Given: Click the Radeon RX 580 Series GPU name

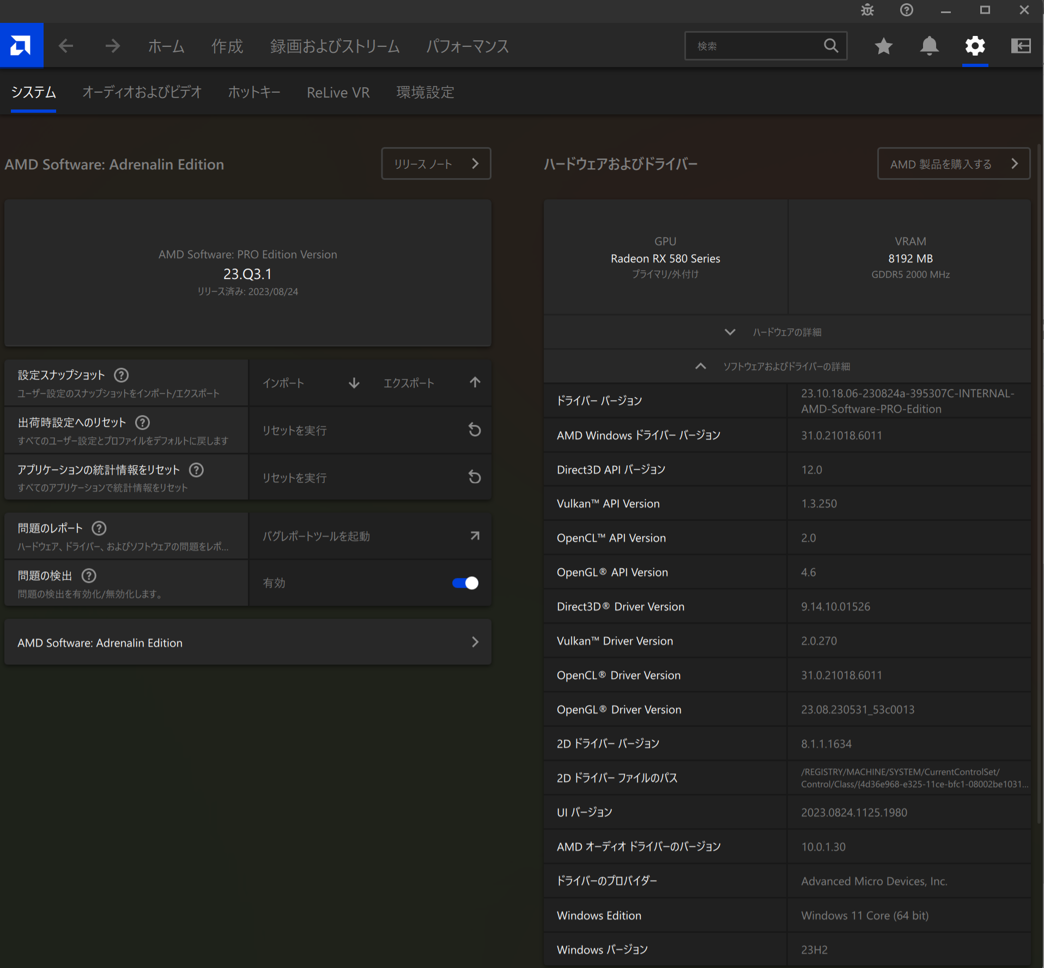Looking at the screenshot, I should [x=665, y=258].
